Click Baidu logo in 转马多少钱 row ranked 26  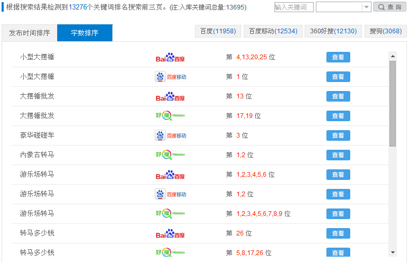coord(170,233)
